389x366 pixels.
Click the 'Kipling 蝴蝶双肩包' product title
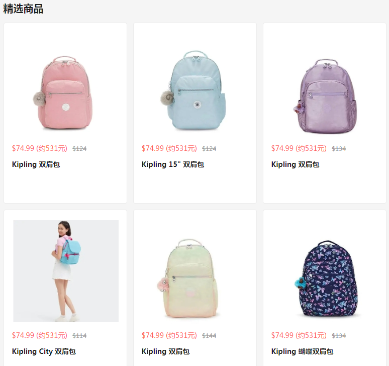(302, 351)
